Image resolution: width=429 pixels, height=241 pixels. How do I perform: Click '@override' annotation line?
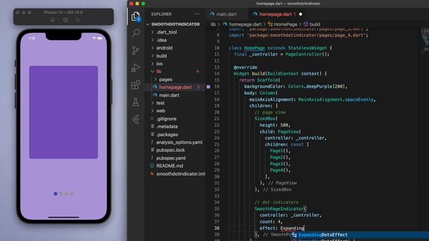click(245, 67)
